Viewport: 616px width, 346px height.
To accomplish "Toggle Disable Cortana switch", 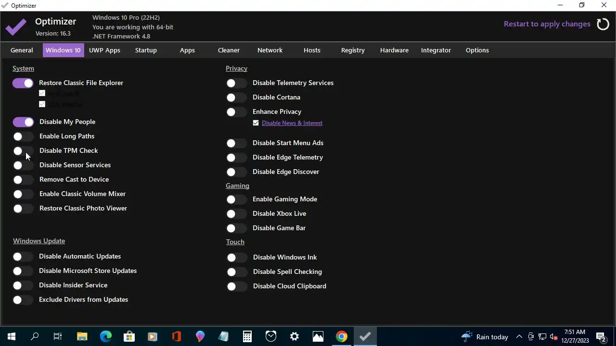I will click(x=236, y=98).
